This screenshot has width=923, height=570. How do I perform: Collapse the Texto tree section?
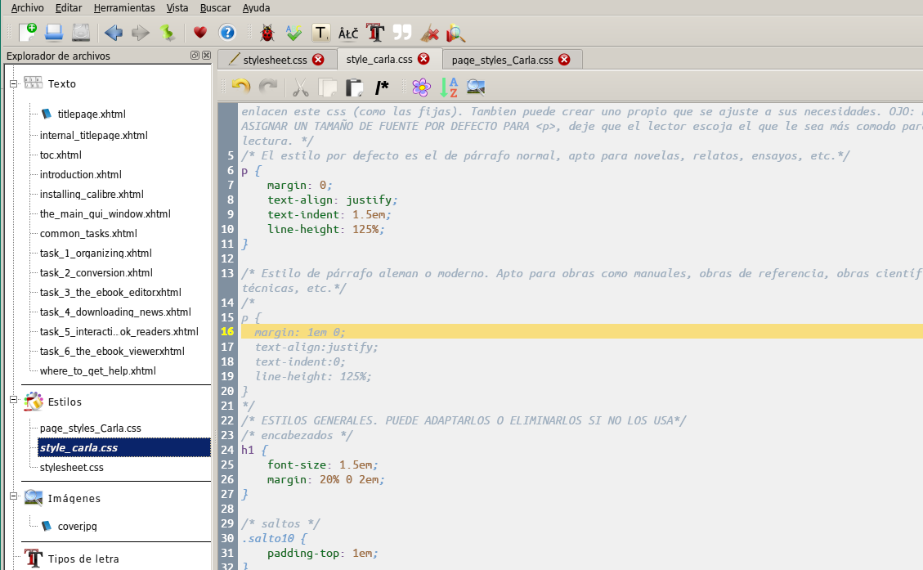(x=13, y=83)
